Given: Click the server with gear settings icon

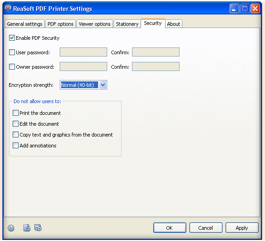Looking at the screenshot, I should click(27, 227).
